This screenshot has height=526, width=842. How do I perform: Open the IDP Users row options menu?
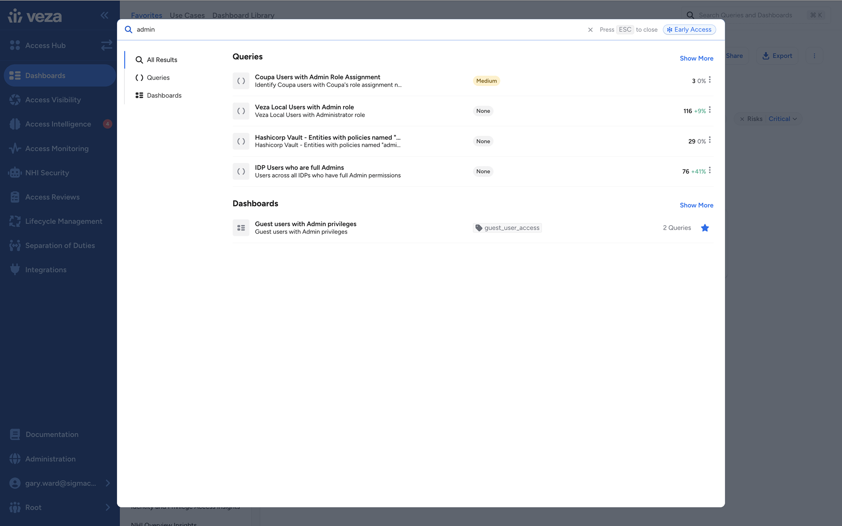click(709, 170)
